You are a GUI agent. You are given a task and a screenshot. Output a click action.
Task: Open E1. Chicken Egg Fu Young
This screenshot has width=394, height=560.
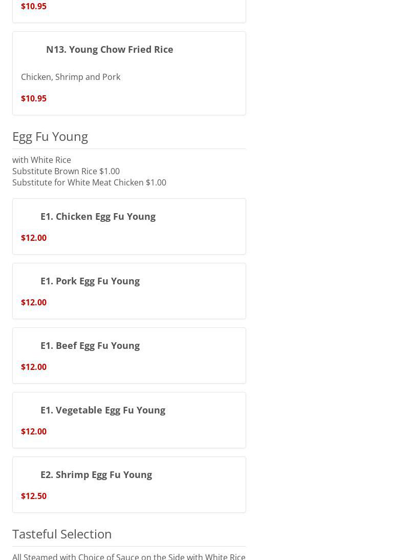point(98,216)
